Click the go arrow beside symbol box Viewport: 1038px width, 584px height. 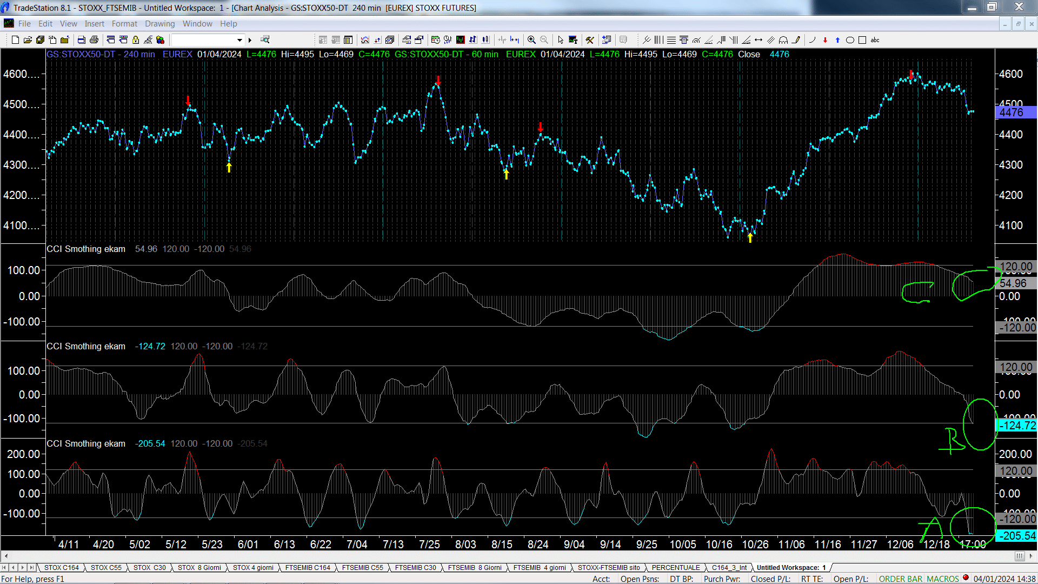250,40
